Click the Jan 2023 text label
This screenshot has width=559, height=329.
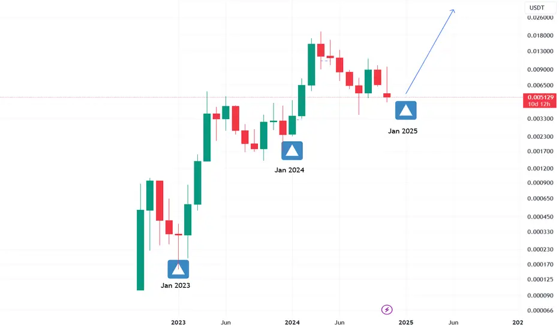point(175,285)
